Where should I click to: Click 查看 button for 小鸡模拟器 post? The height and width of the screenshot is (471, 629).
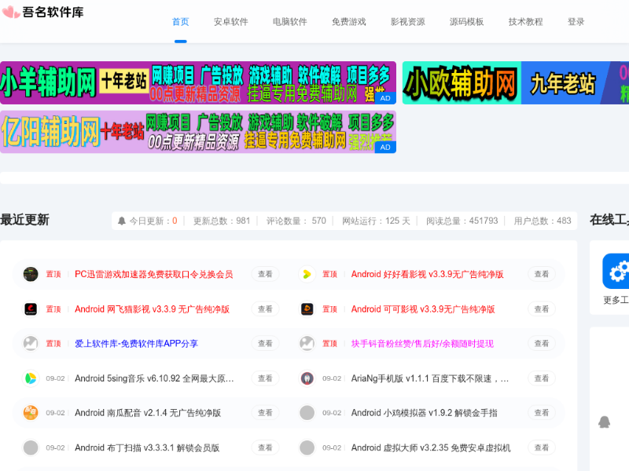pyautogui.click(x=541, y=413)
